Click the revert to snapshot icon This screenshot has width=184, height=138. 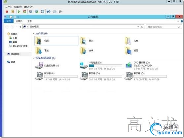37,12
